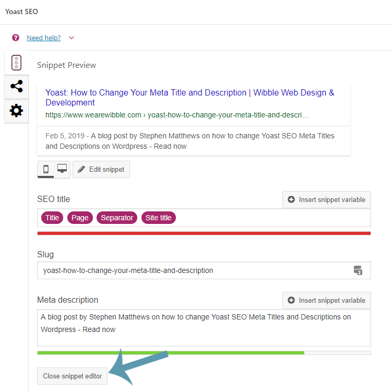
Task: Select the Separator variable tag
Action: click(x=117, y=218)
